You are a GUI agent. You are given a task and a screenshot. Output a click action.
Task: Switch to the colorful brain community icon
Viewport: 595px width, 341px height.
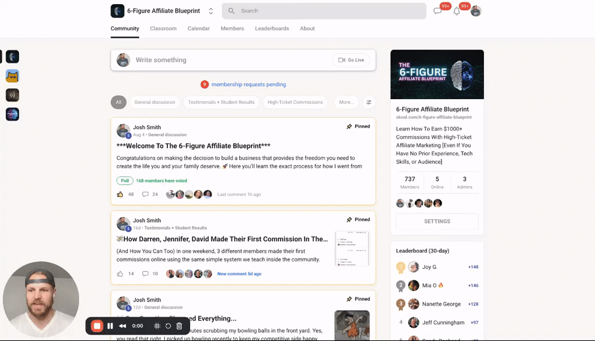point(13,114)
